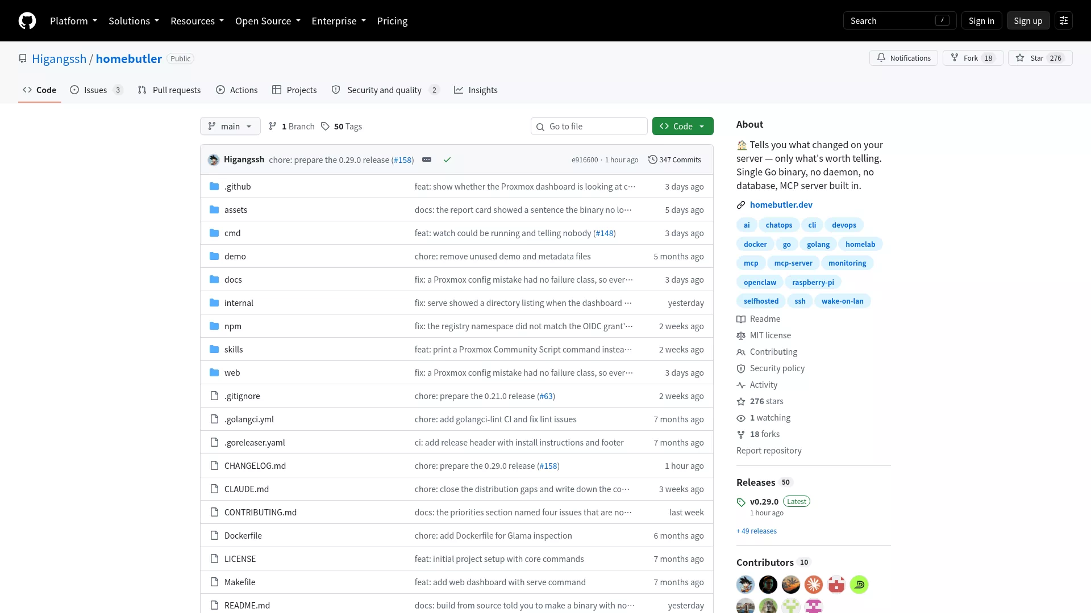Switch to the Issues tab
1091x613 pixels.
click(96, 90)
